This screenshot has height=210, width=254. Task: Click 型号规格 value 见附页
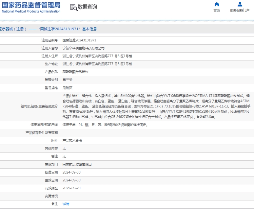pos(68,88)
